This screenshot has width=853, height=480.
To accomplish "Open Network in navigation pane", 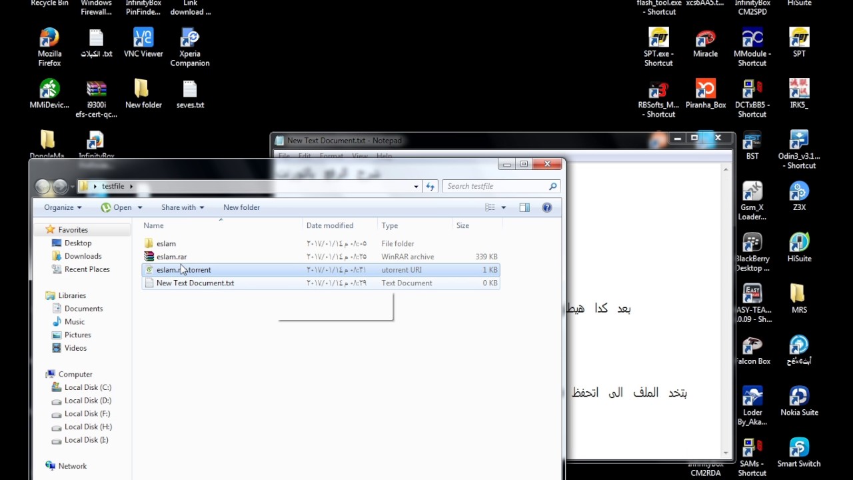I will point(72,466).
